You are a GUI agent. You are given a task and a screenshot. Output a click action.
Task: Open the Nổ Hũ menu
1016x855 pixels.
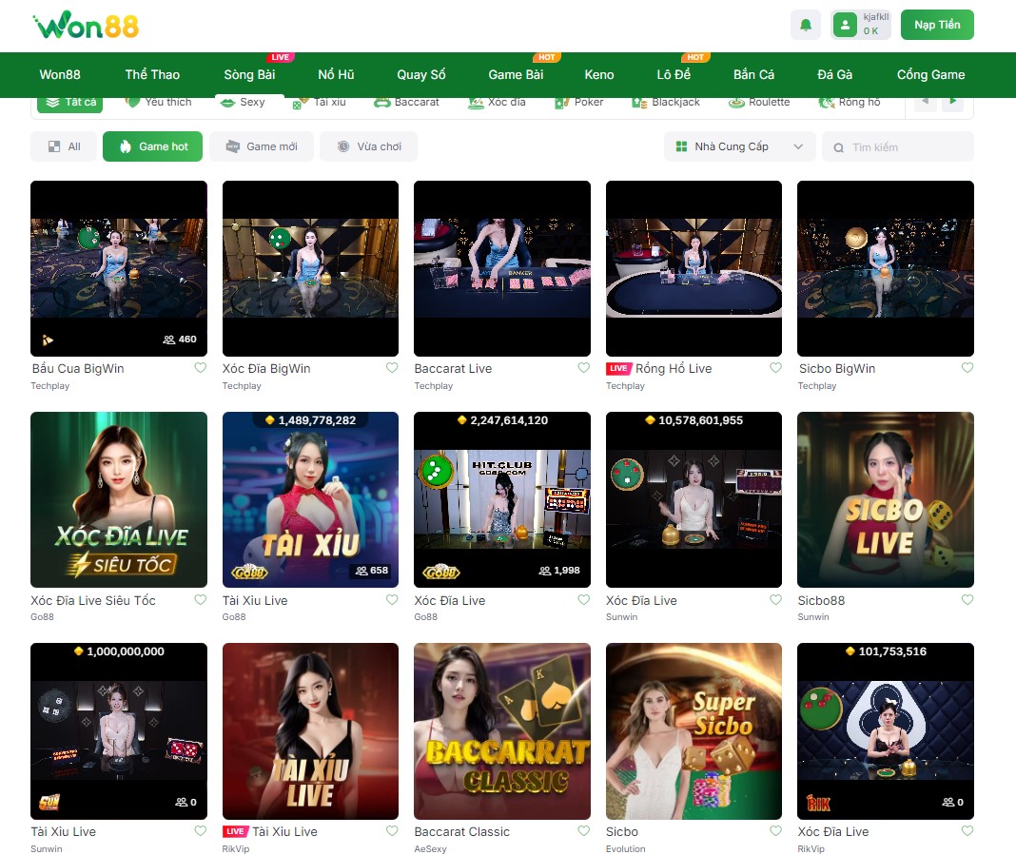[x=336, y=74]
